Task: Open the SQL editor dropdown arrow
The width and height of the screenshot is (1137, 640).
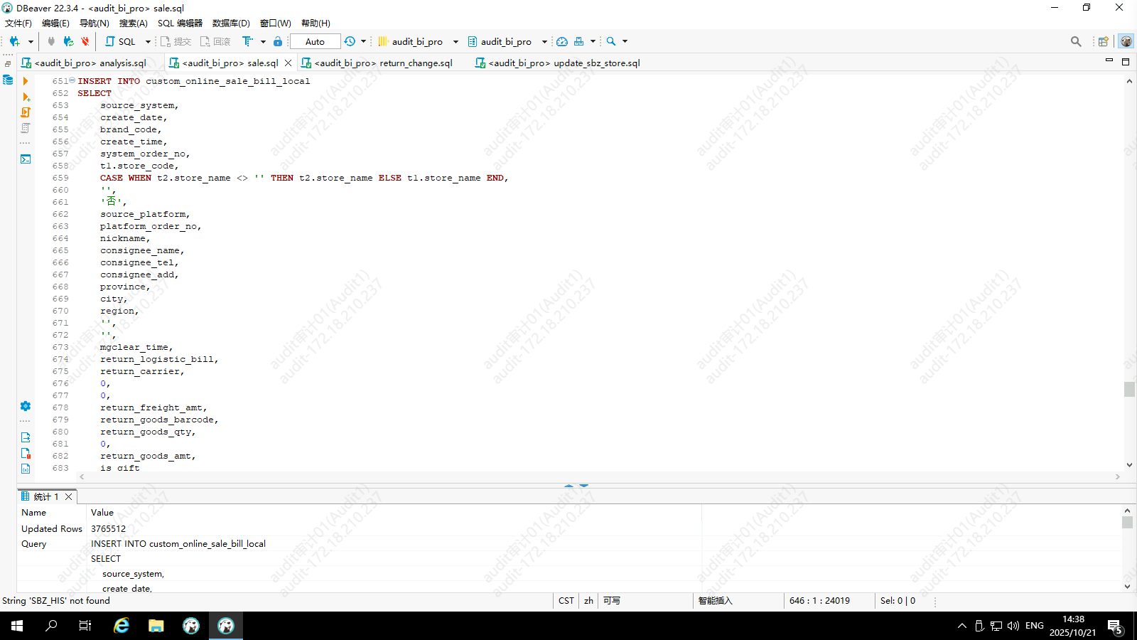Action: (148, 41)
